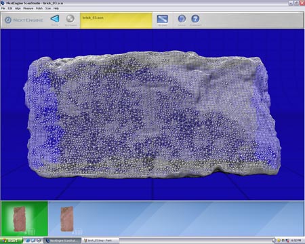This screenshot has height=244, width=305.
Task: Click the Windows Start button
Action: coord(12,241)
